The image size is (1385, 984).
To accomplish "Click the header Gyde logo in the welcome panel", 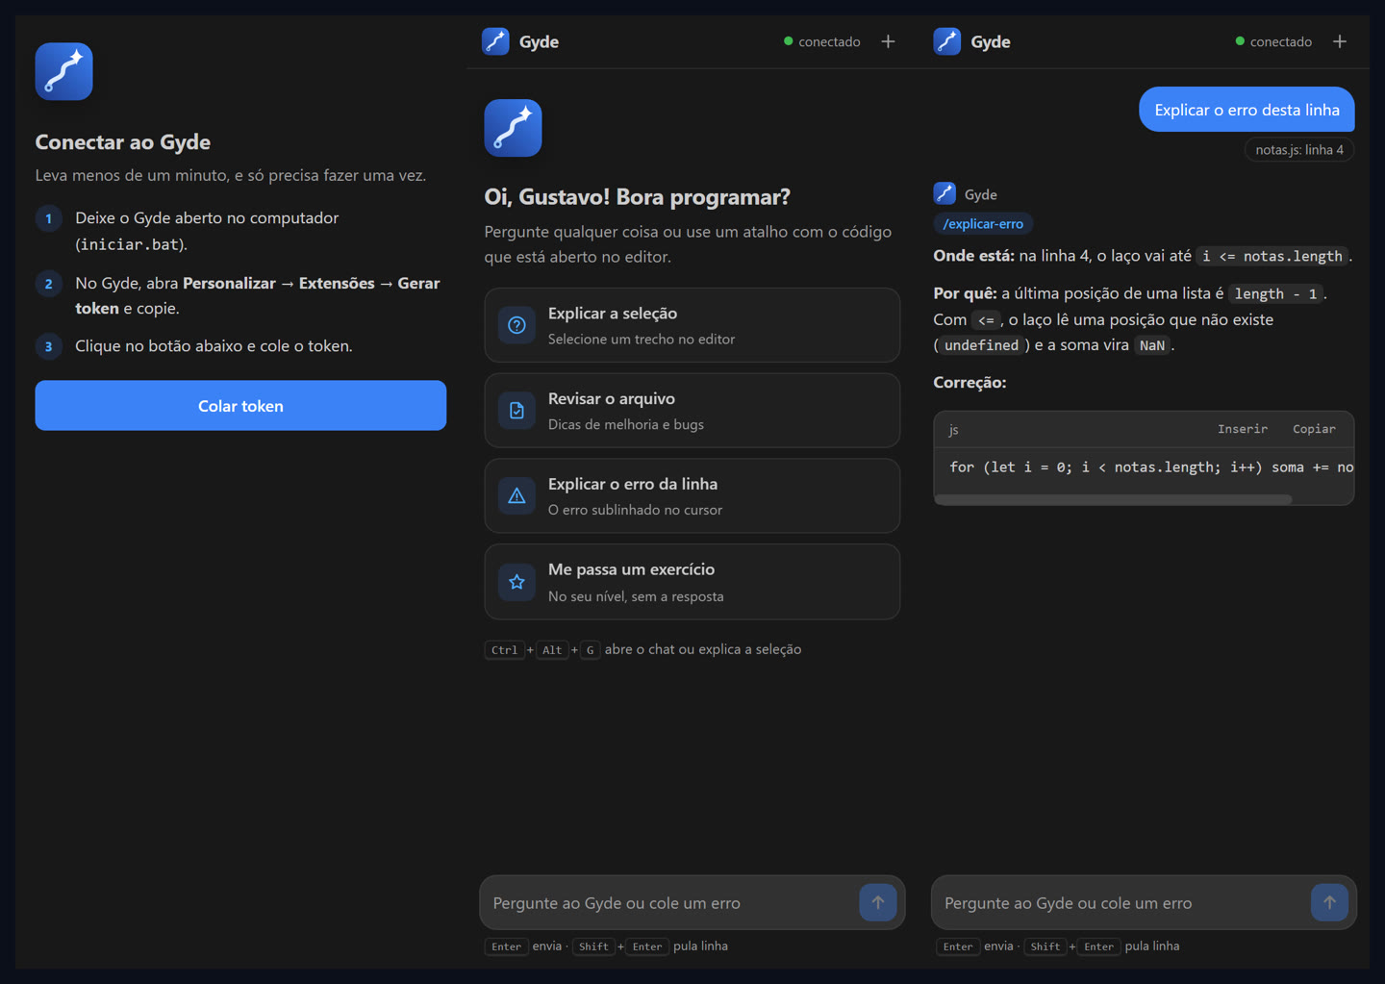I will point(495,41).
